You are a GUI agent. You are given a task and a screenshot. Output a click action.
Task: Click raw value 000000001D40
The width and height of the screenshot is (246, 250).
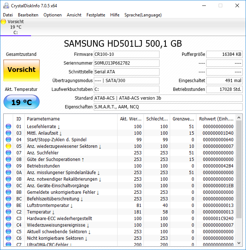click(x=218, y=133)
